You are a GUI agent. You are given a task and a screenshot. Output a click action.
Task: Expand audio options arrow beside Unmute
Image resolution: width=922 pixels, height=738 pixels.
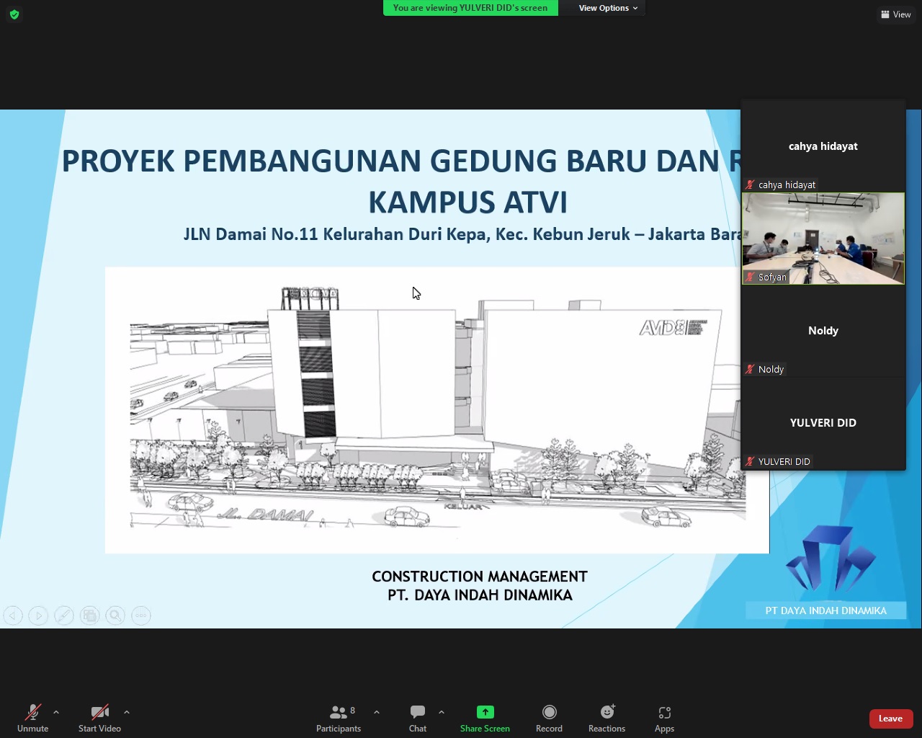click(x=56, y=712)
